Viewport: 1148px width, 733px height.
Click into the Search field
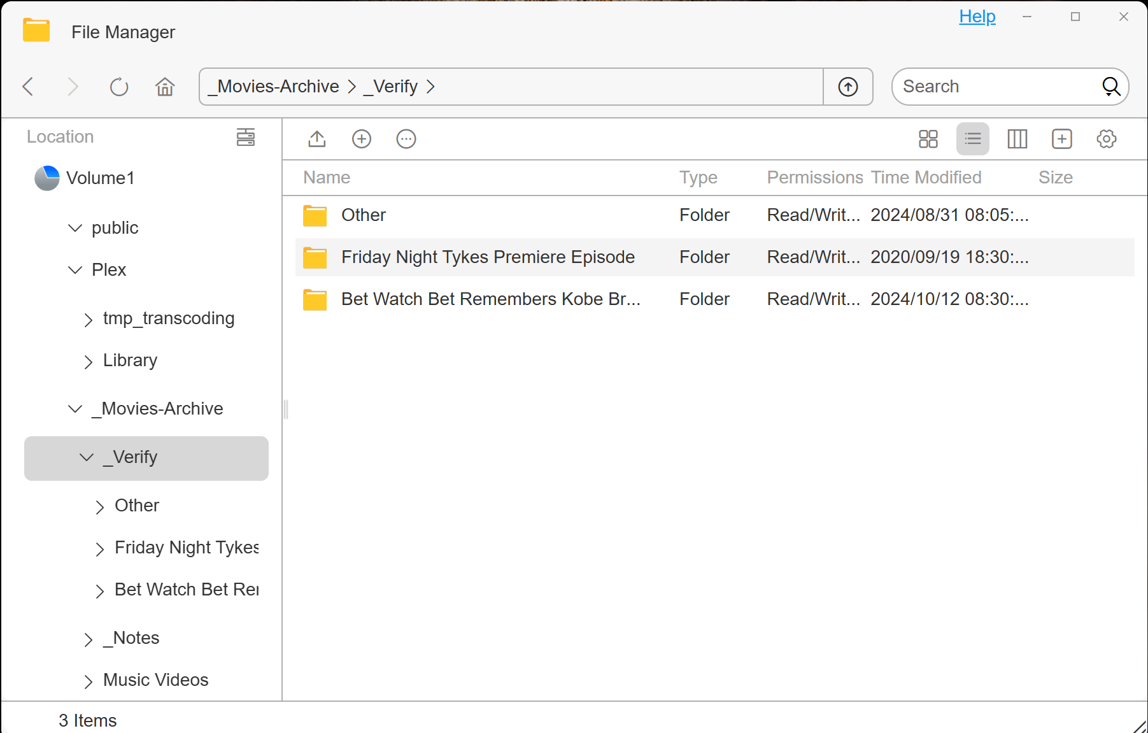[x=996, y=87]
